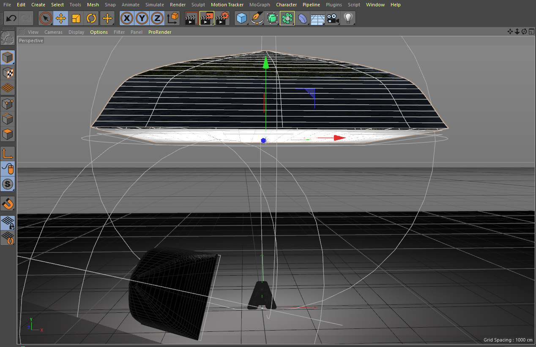
Task: Expand the Light object palette
Action: click(x=348, y=19)
